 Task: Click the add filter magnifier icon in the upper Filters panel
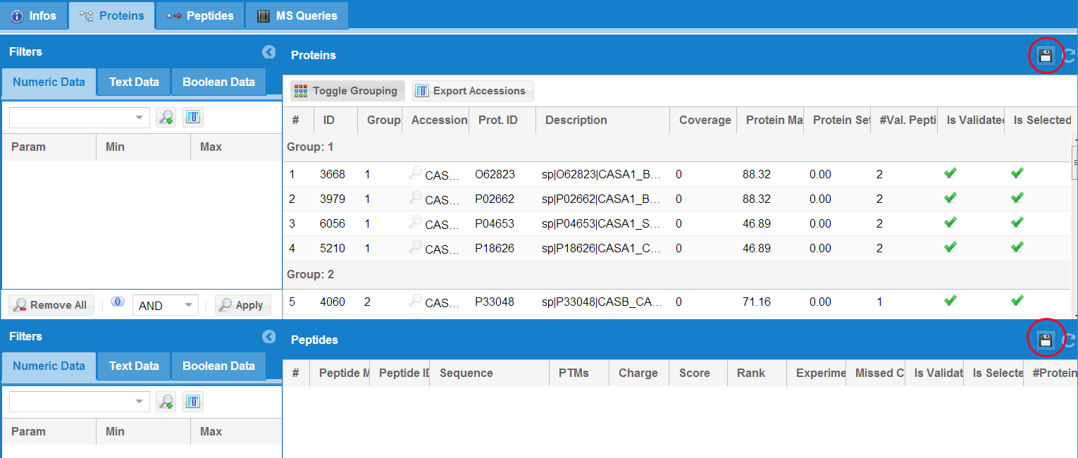(x=166, y=118)
